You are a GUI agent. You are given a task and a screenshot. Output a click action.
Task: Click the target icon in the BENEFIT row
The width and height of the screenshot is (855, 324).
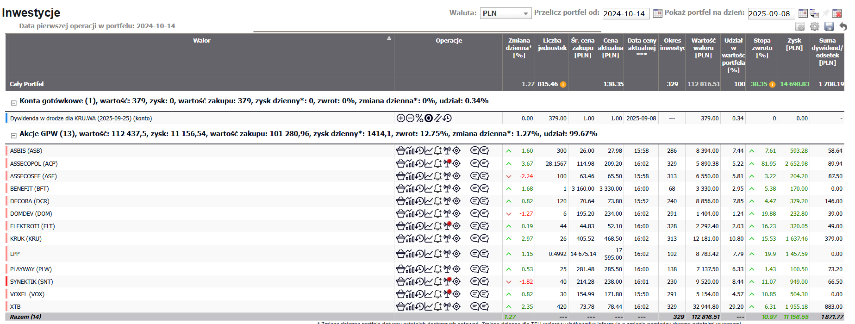pos(456,189)
